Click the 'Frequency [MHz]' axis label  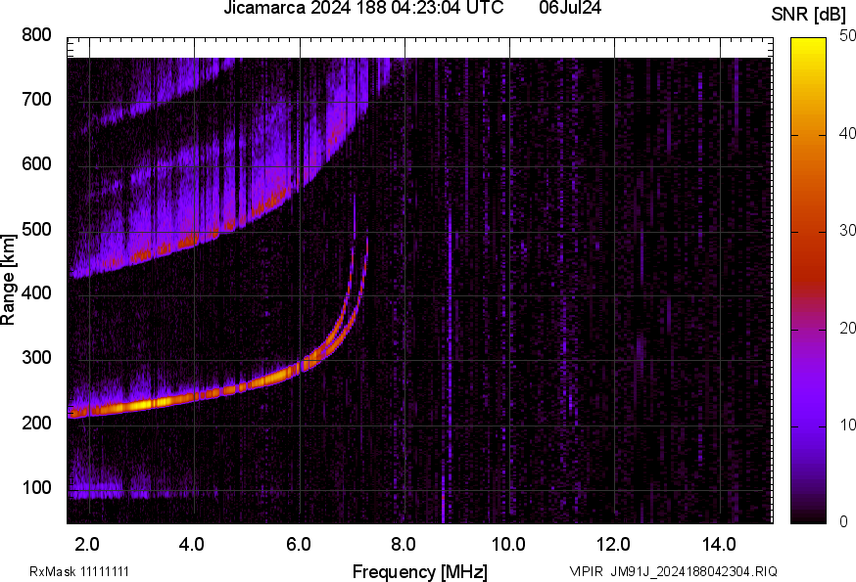pos(420,571)
